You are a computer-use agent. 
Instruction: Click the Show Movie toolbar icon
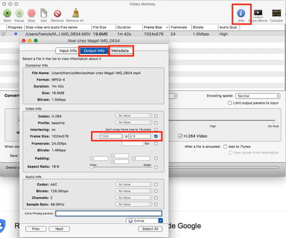[x=258, y=13]
